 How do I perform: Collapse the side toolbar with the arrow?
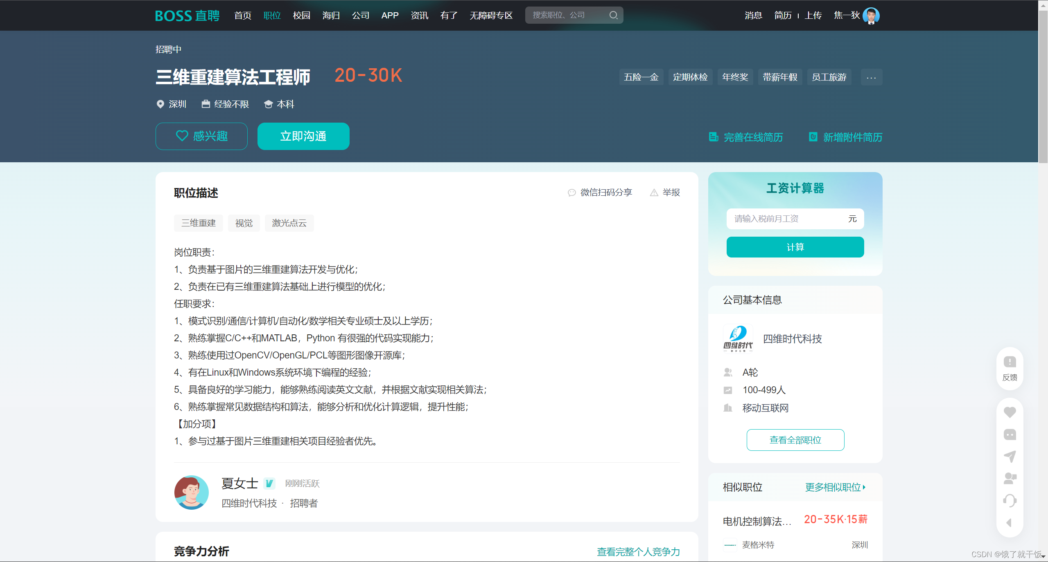click(1010, 523)
